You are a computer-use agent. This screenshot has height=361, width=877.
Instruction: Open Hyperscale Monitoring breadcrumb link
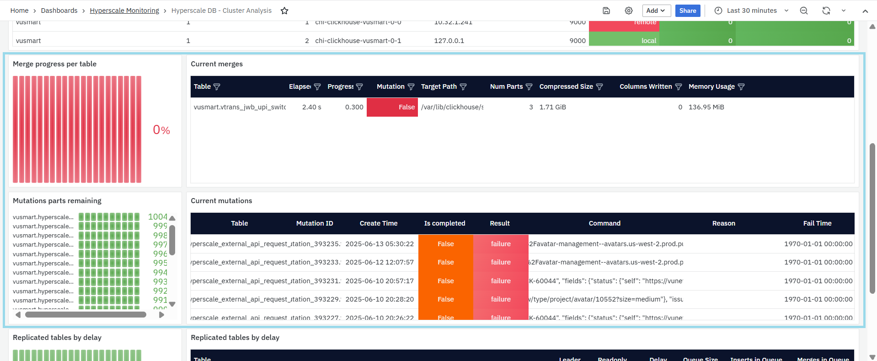click(124, 11)
